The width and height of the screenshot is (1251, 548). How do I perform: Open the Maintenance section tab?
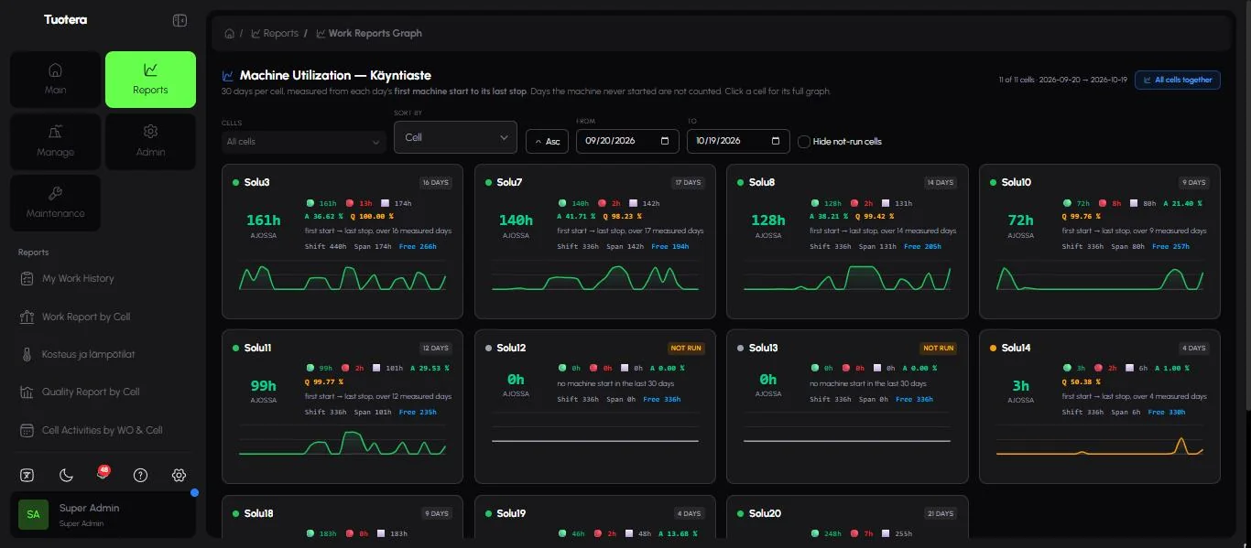55,202
